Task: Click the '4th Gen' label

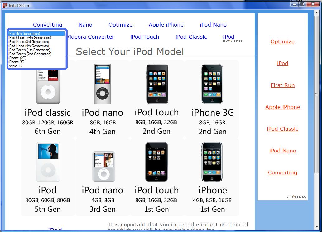Action: [x=103, y=132]
